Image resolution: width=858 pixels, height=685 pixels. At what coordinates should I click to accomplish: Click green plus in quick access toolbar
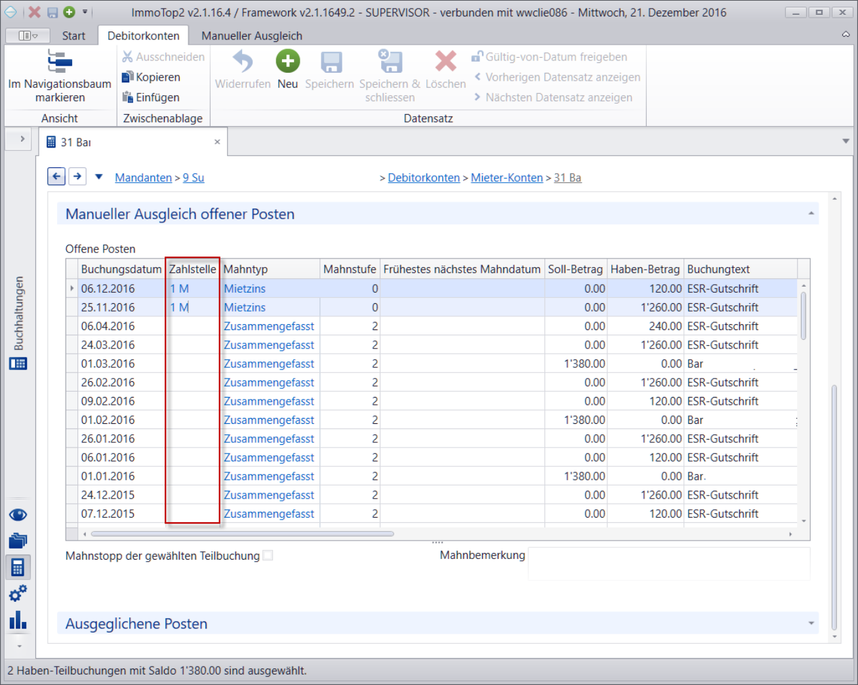(69, 12)
